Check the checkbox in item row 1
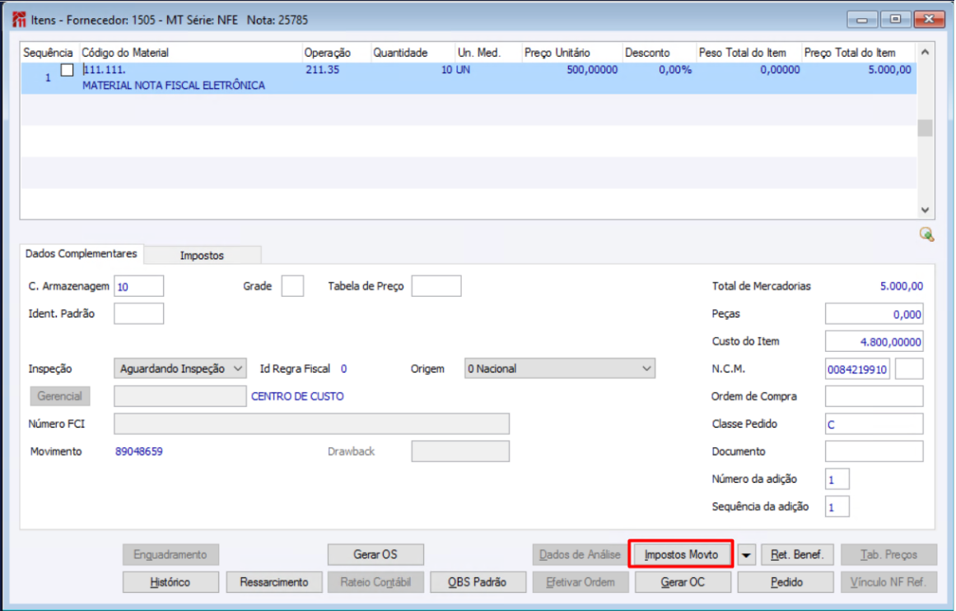The width and height of the screenshot is (956, 611). [67, 70]
